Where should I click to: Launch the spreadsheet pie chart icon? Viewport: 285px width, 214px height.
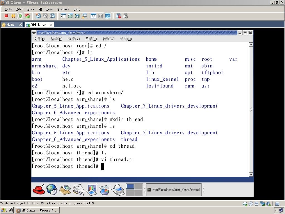pos(105,190)
